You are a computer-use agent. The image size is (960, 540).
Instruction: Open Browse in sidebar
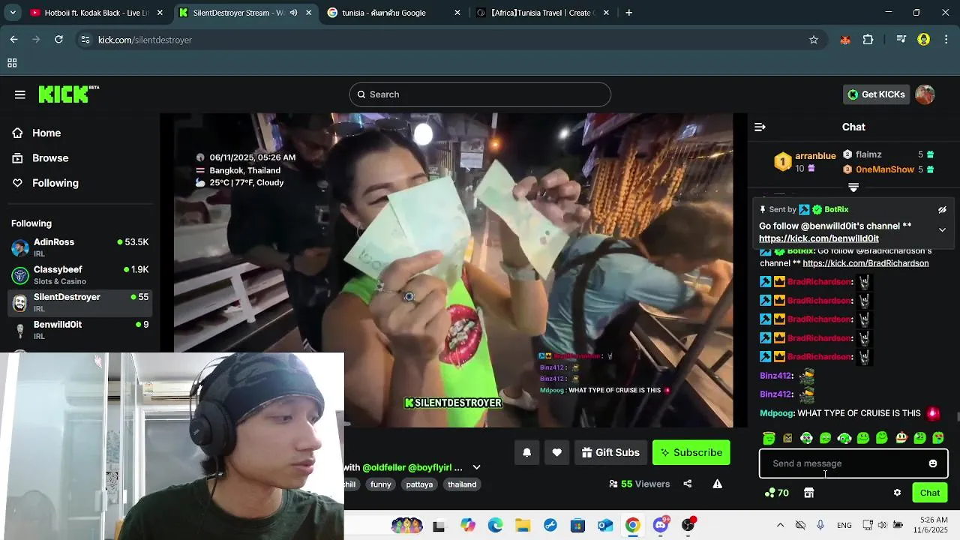coord(50,158)
